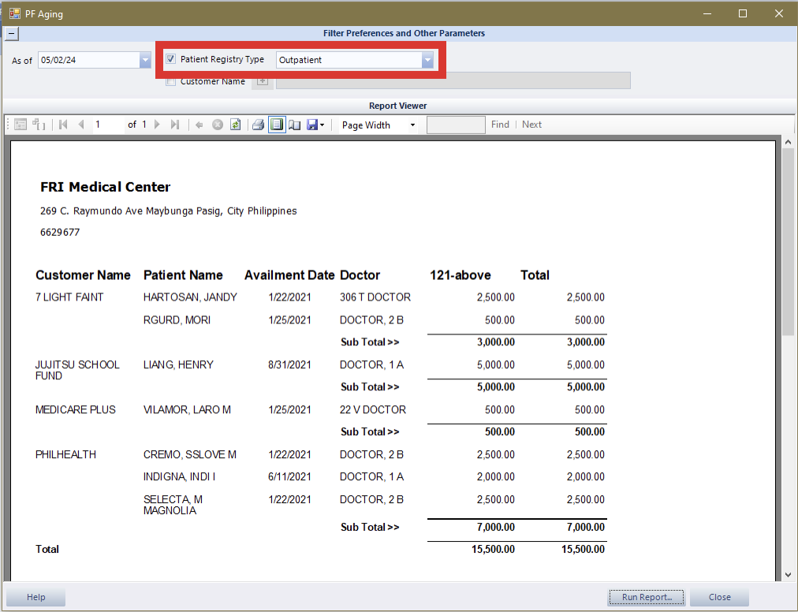Click the Print report icon
This screenshot has width=798, height=612.
point(258,125)
